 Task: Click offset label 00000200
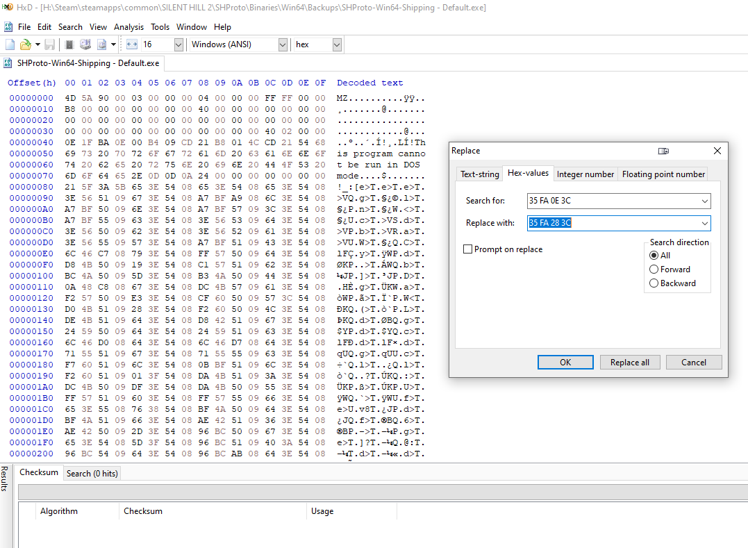point(31,454)
